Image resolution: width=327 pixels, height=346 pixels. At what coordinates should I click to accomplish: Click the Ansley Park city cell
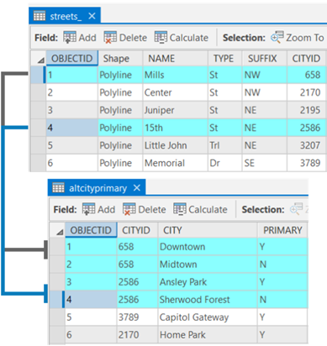[208, 282]
